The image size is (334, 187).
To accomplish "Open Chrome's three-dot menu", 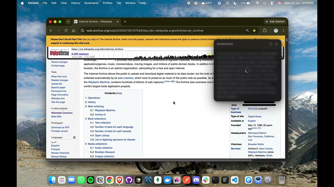I will tap(283, 31).
